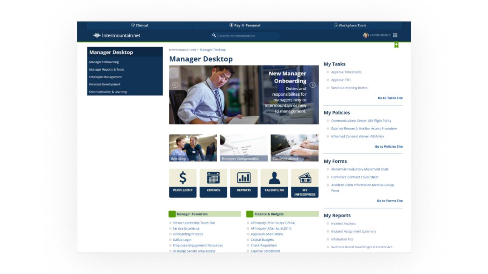Open the Incident Assignment Summary report
The height and width of the screenshot is (274, 488).
point(354,231)
